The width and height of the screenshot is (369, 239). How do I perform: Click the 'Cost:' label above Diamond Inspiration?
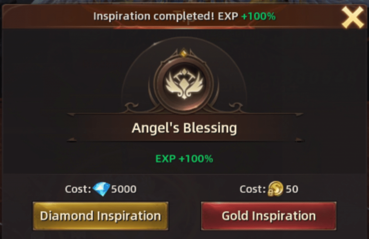click(78, 189)
